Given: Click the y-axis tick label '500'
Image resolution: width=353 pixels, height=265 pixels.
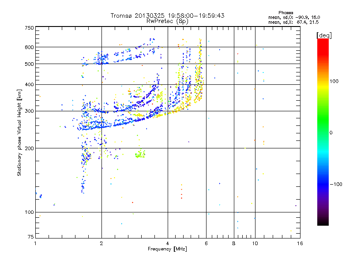Looking at the screenshot, I should (29, 64).
